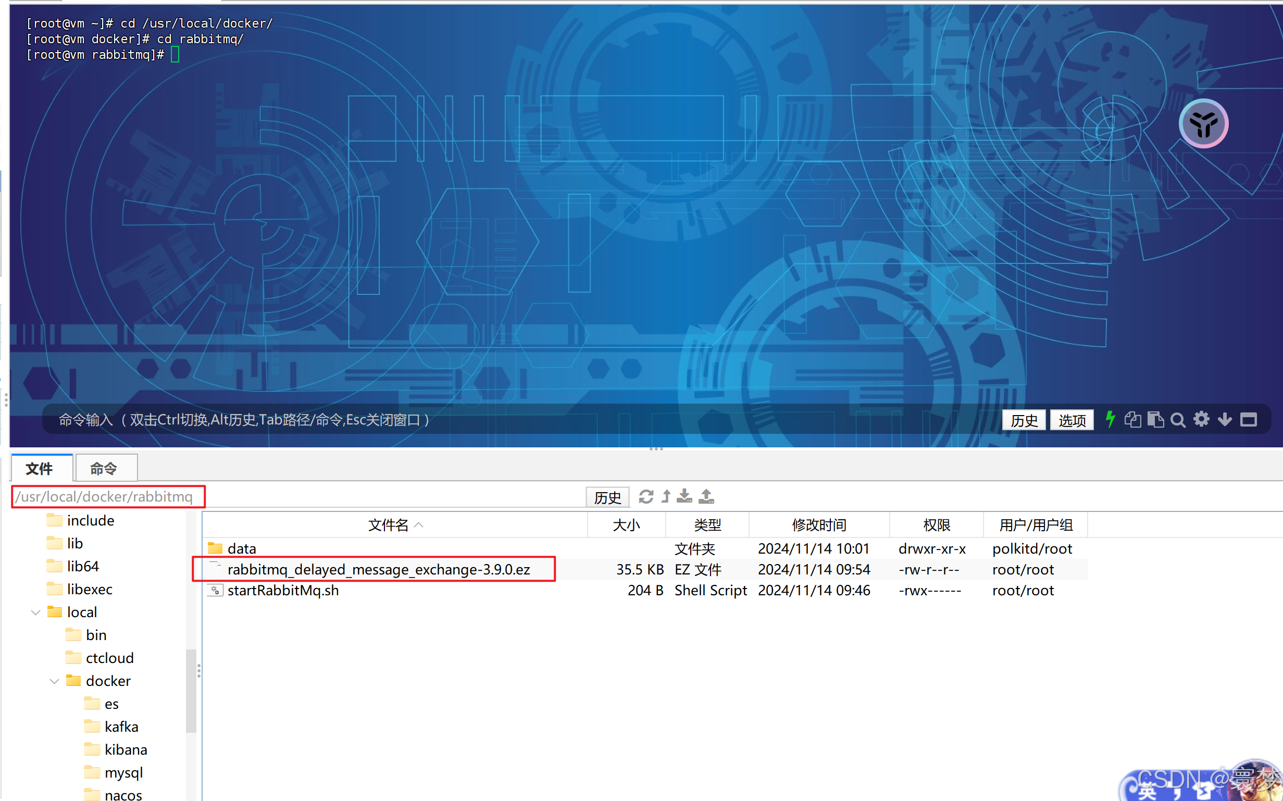Open 历史 in the file panel

(607, 497)
